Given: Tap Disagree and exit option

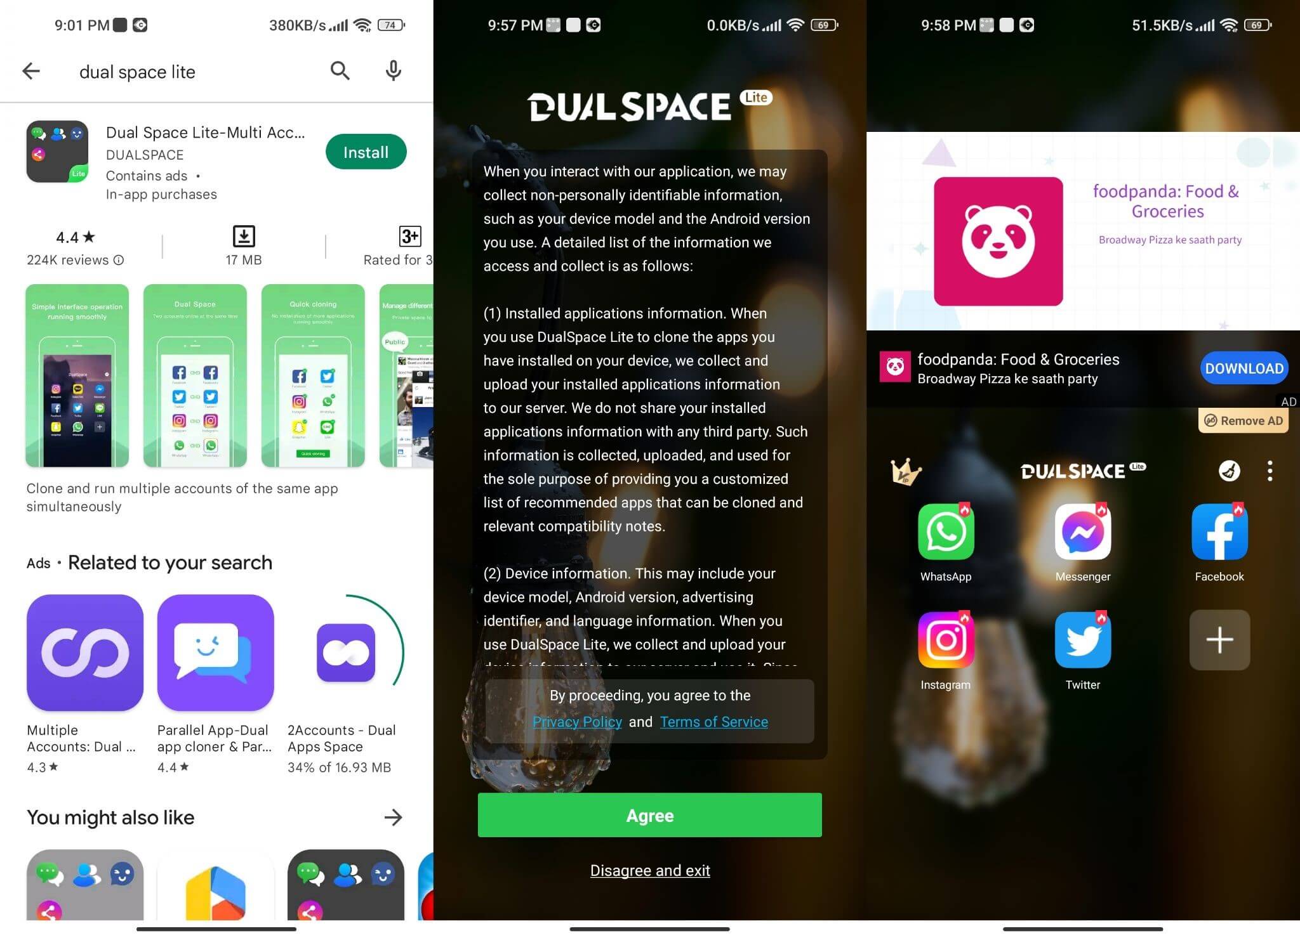Looking at the screenshot, I should pyautogui.click(x=650, y=870).
